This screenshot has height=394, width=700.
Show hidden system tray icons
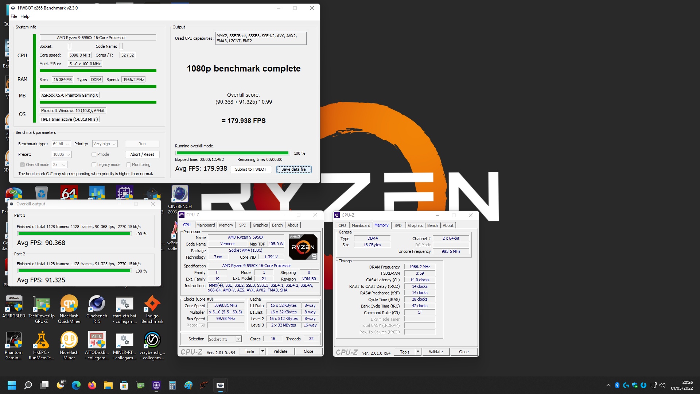tap(608, 385)
